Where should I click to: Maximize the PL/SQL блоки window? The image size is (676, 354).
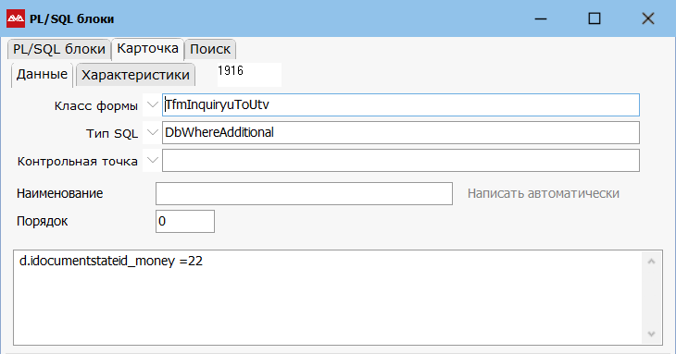[595, 18]
